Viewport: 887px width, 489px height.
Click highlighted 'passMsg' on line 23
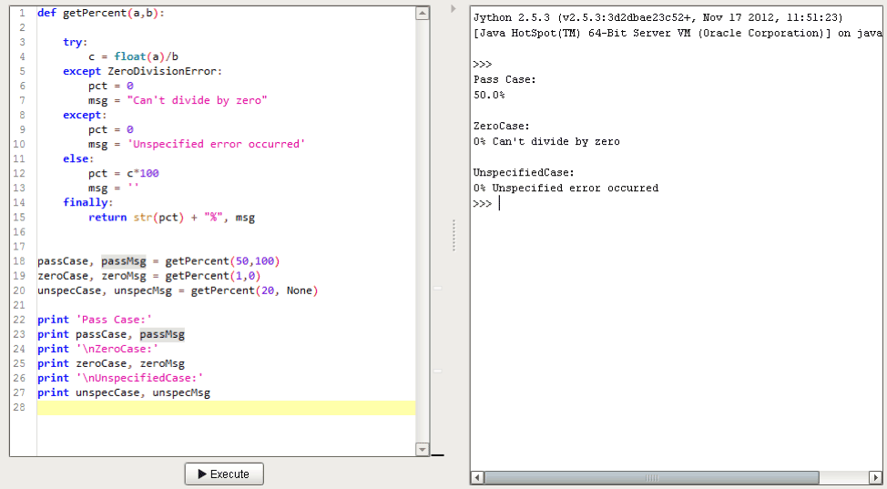[x=162, y=334]
